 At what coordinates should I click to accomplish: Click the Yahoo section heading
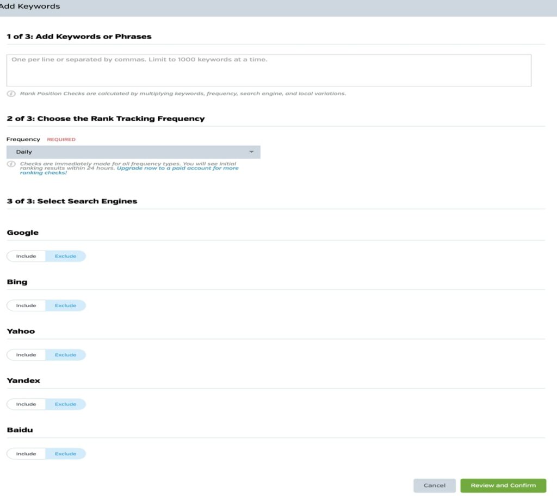click(21, 331)
